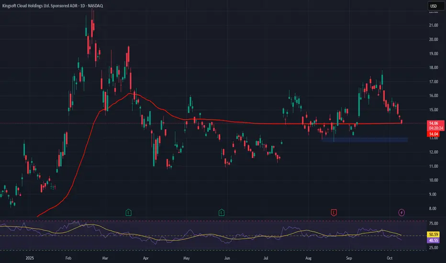Click the red earnings marker in August

334,212
